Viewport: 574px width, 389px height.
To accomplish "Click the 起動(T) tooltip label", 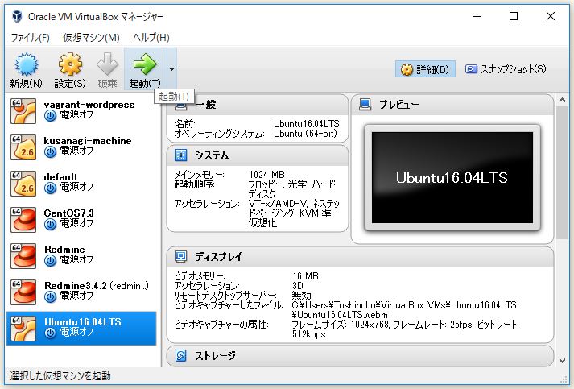I will pos(174,97).
